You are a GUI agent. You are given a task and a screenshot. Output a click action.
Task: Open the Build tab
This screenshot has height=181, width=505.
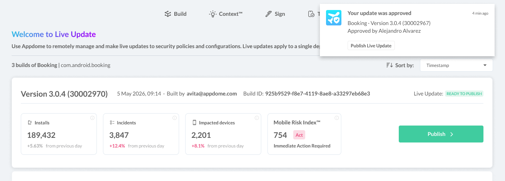176,14
